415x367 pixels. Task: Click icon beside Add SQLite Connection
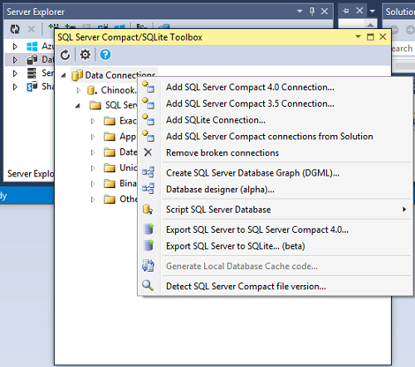click(x=149, y=120)
